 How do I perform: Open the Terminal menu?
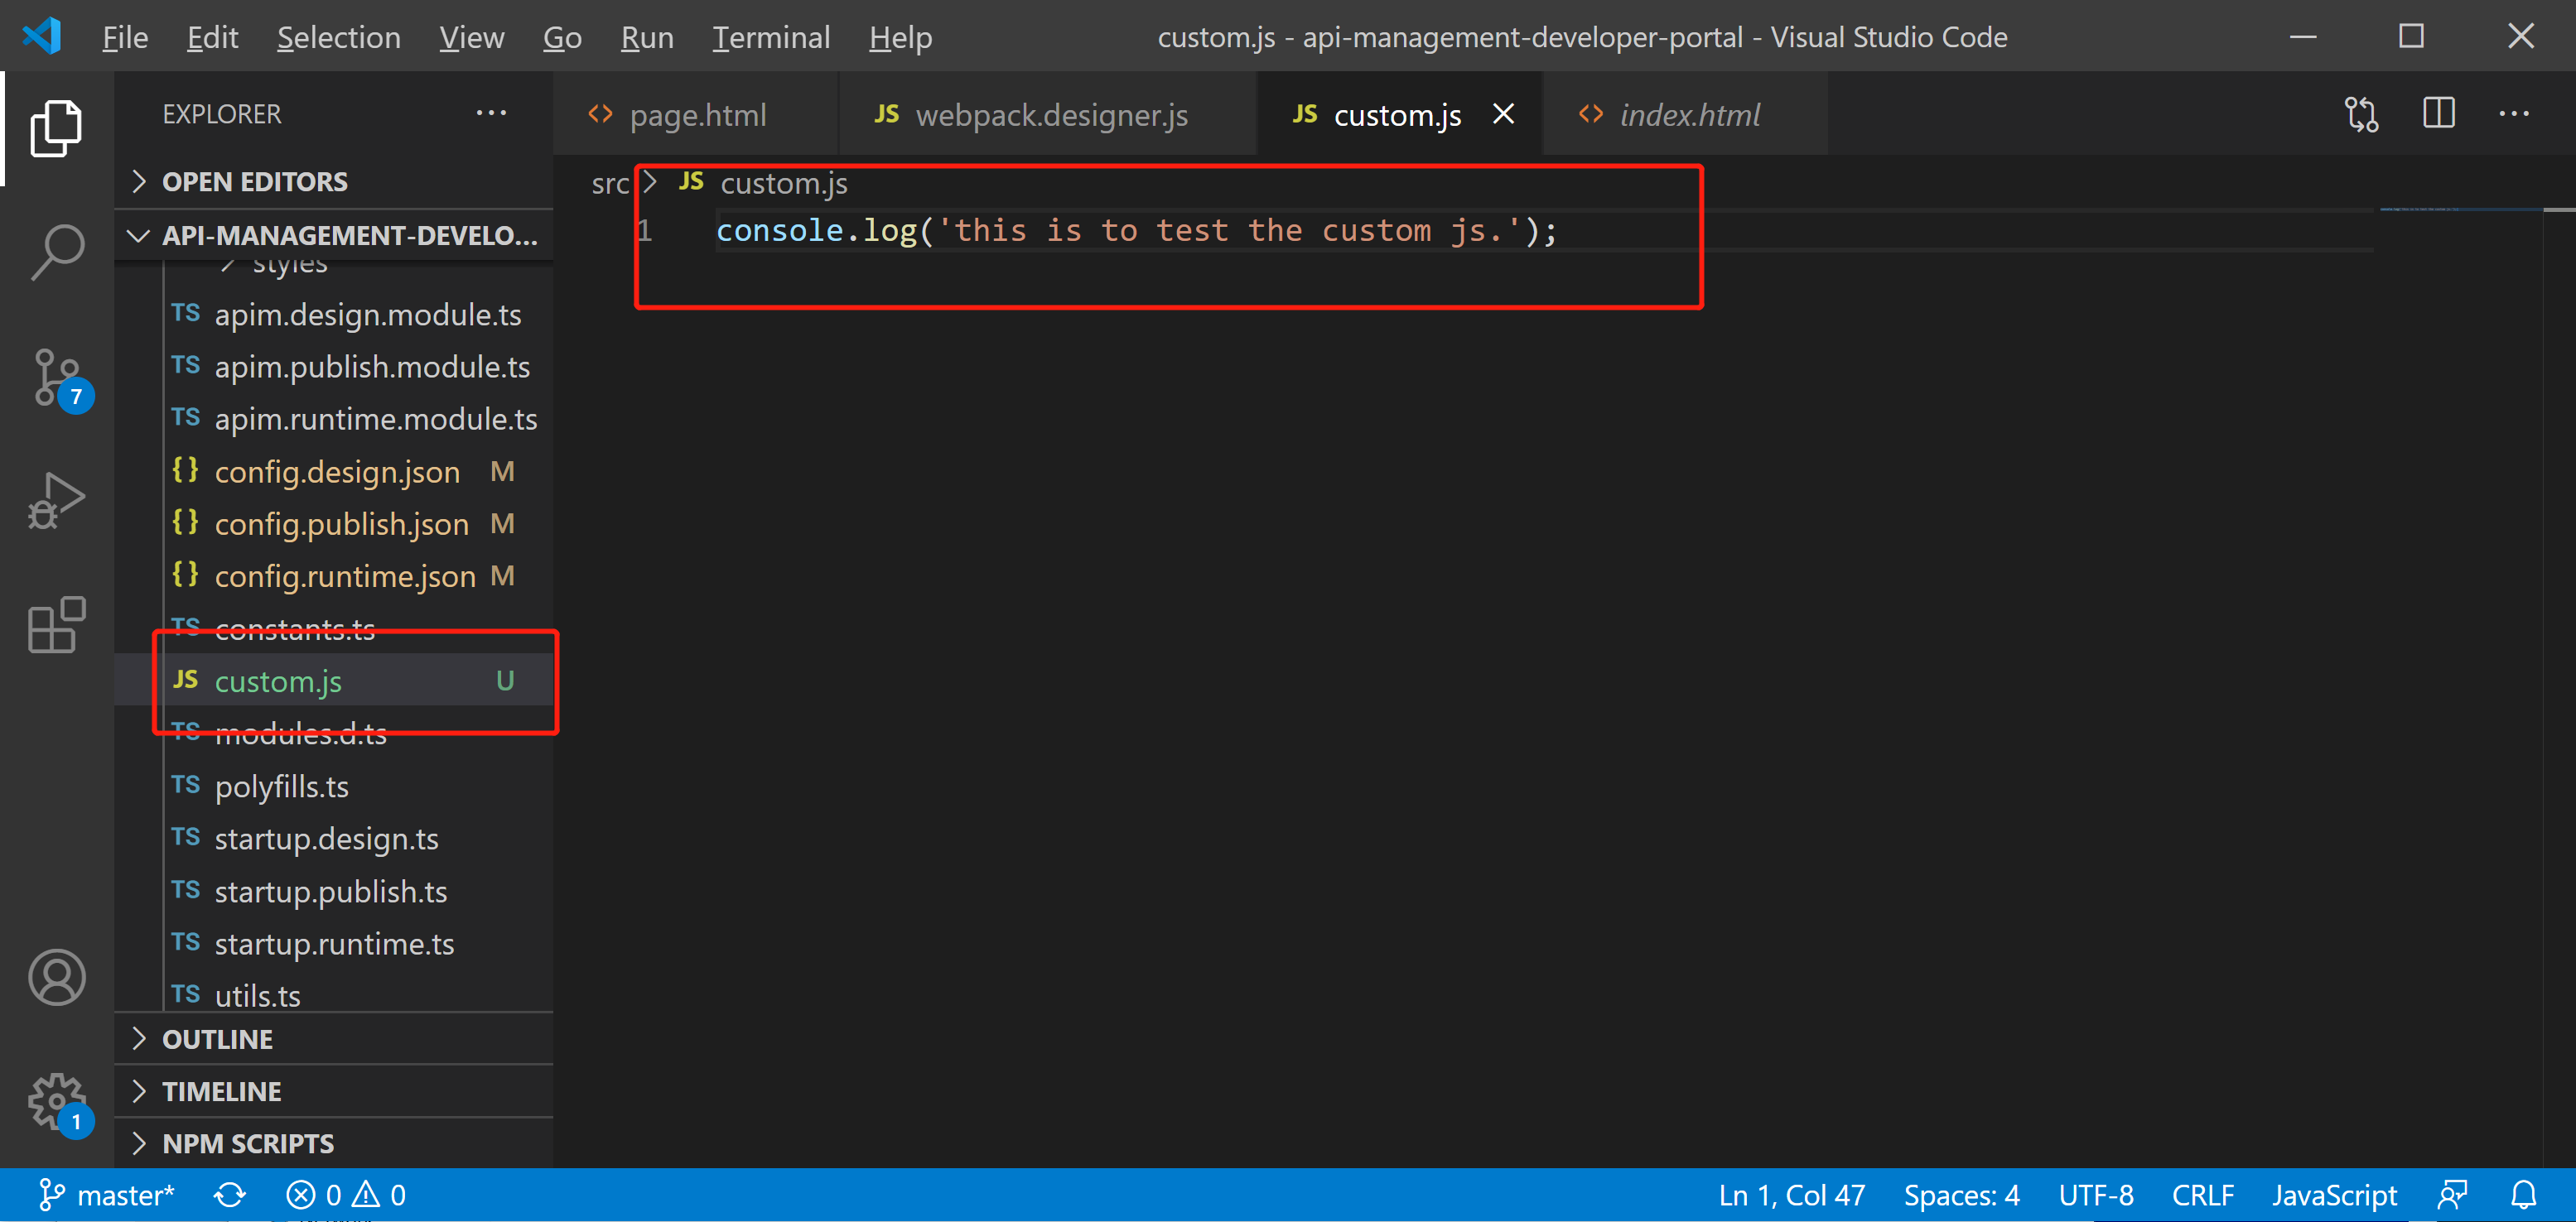pos(770,37)
